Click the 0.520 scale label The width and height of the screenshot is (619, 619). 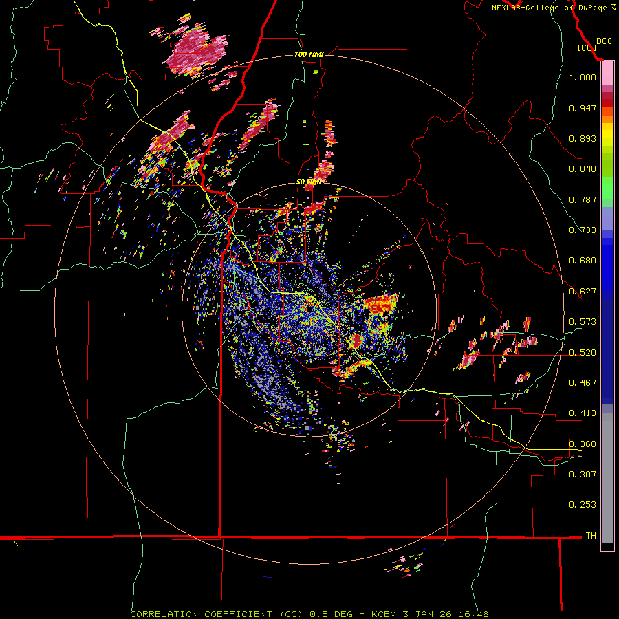coord(583,353)
